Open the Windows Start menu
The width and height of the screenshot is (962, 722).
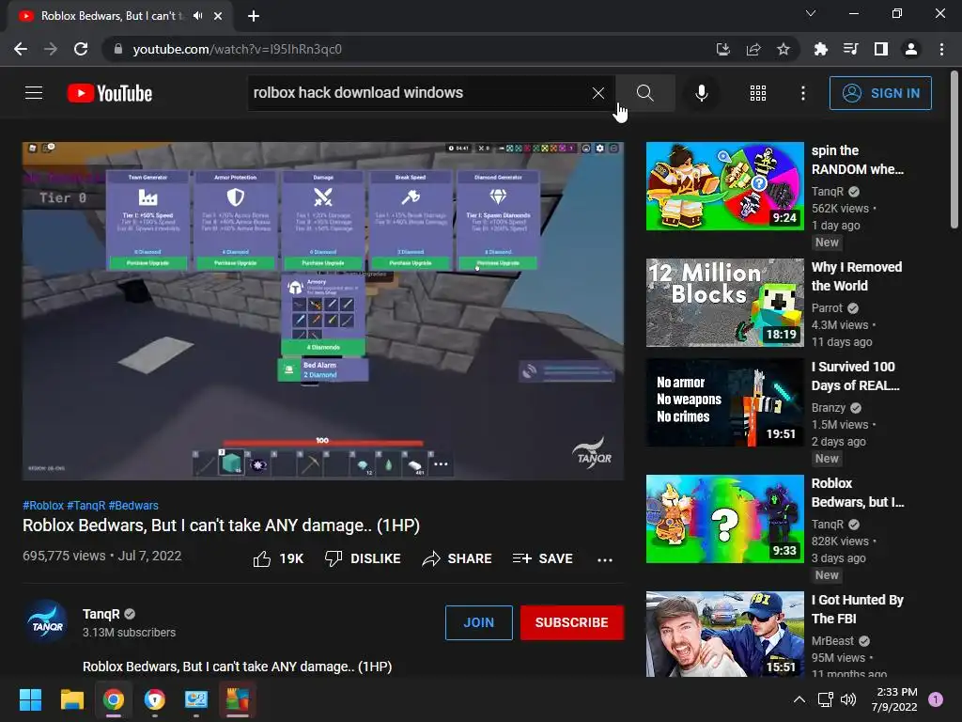[x=30, y=699]
